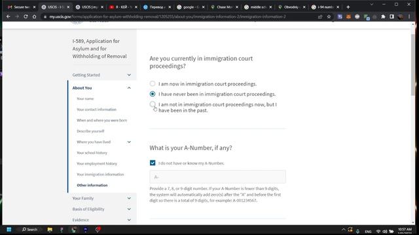Screen dimensions: 419x235
Task: Uncheck 'I do not have or know my A-Number'
Action: pyautogui.click(x=153, y=163)
